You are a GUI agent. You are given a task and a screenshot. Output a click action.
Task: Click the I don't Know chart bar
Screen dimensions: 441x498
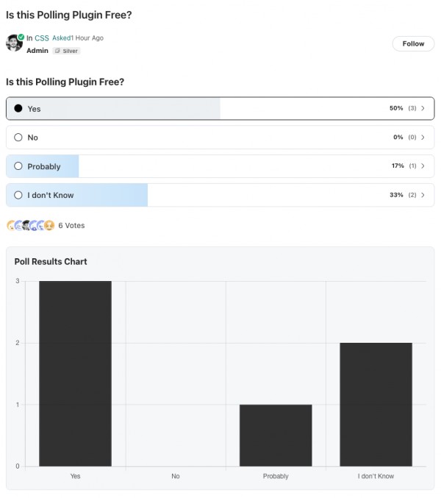pos(376,405)
